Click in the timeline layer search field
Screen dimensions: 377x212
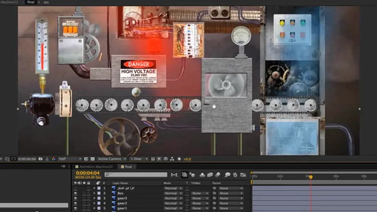(x=136, y=174)
